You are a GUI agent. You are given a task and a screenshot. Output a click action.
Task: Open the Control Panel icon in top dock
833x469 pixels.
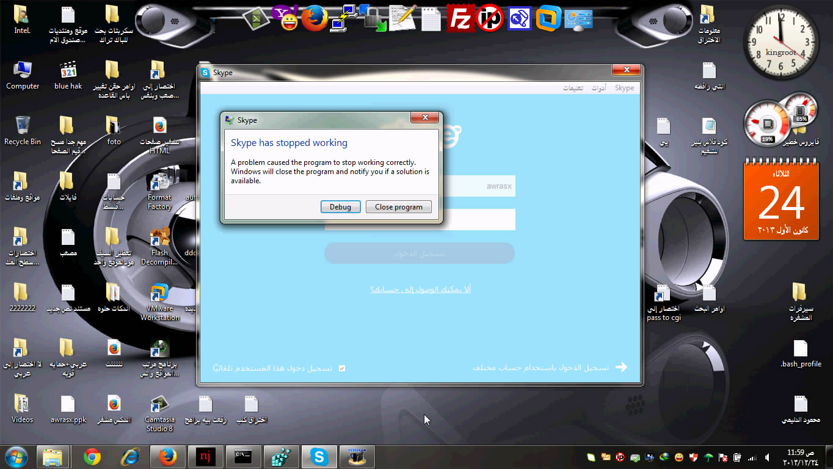[x=578, y=18]
